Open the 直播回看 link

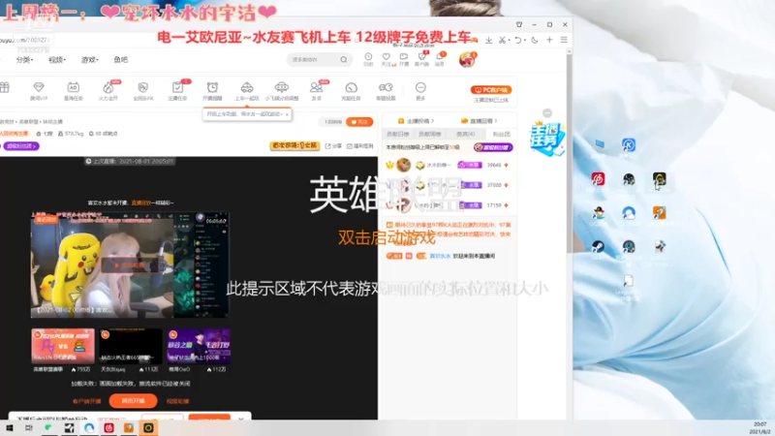[479, 120]
